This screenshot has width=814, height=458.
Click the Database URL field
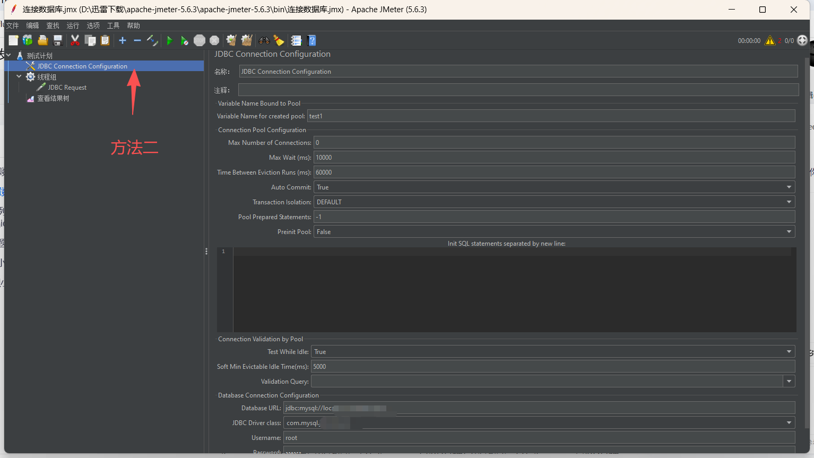tap(539, 408)
